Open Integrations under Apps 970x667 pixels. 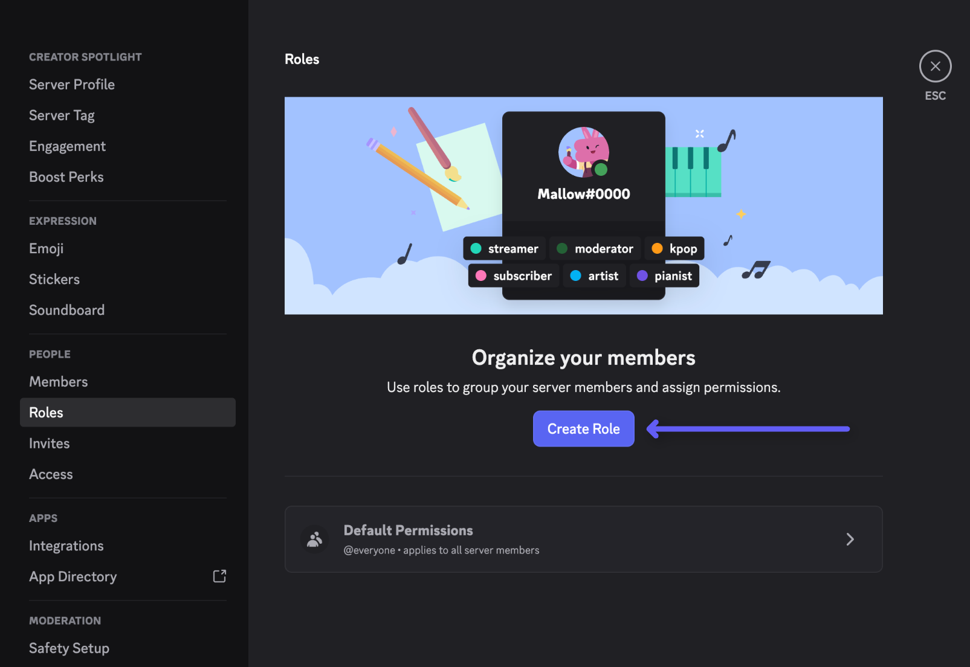(66, 546)
